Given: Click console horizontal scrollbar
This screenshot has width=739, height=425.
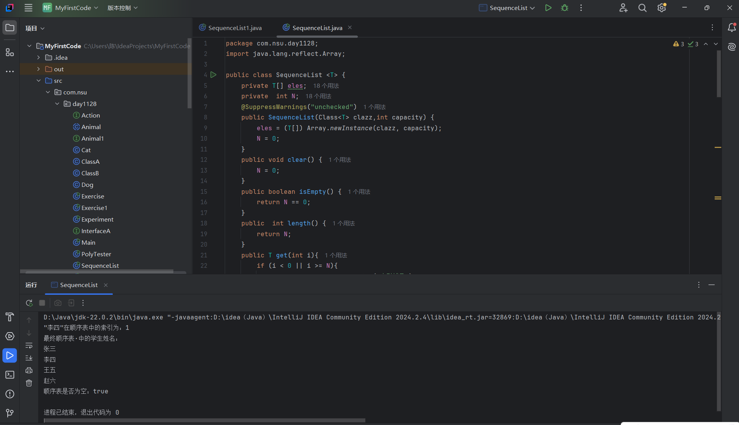Looking at the screenshot, I should (205, 420).
